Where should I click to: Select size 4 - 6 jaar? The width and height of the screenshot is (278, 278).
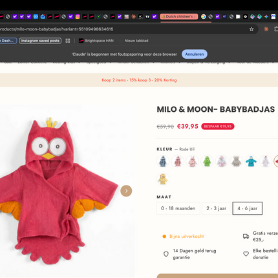248,208
